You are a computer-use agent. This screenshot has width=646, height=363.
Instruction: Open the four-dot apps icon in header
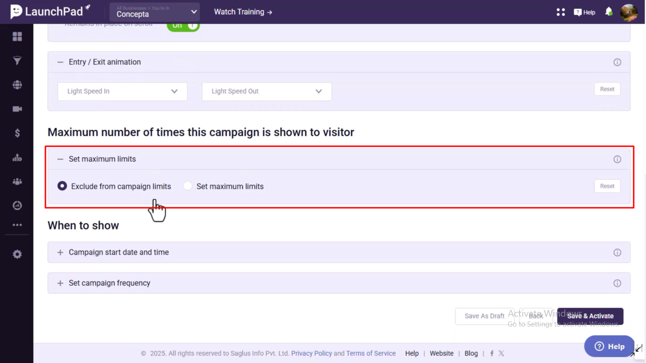tap(561, 12)
